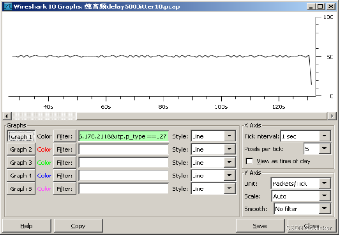Open the Graph 1 Style dropdown
This screenshot has height=235, width=339.
(213, 136)
